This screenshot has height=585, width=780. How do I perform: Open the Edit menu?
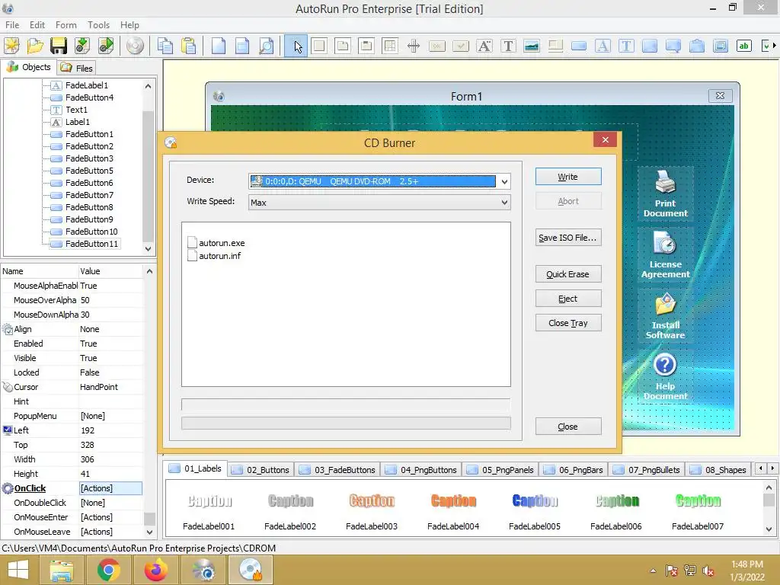click(x=37, y=25)
